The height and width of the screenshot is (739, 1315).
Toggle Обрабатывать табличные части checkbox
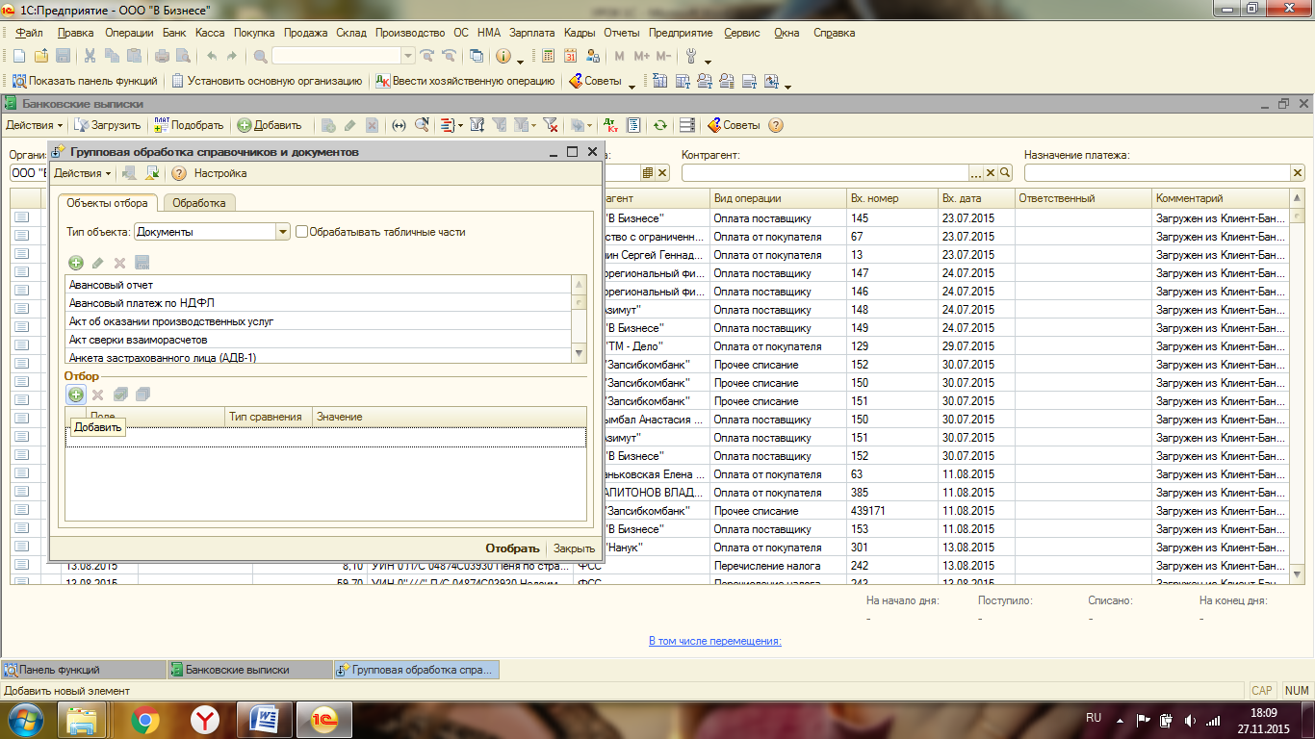pyautogui.click(x=301, y=232)
